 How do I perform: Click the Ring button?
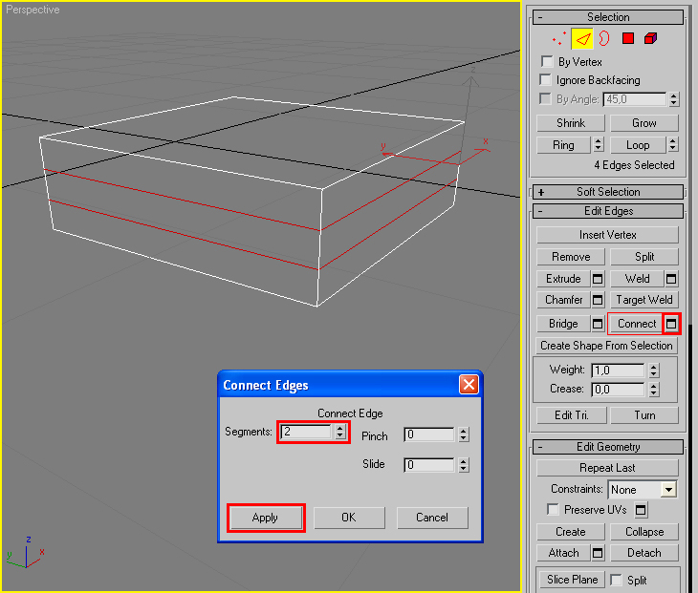click(563, 145)
